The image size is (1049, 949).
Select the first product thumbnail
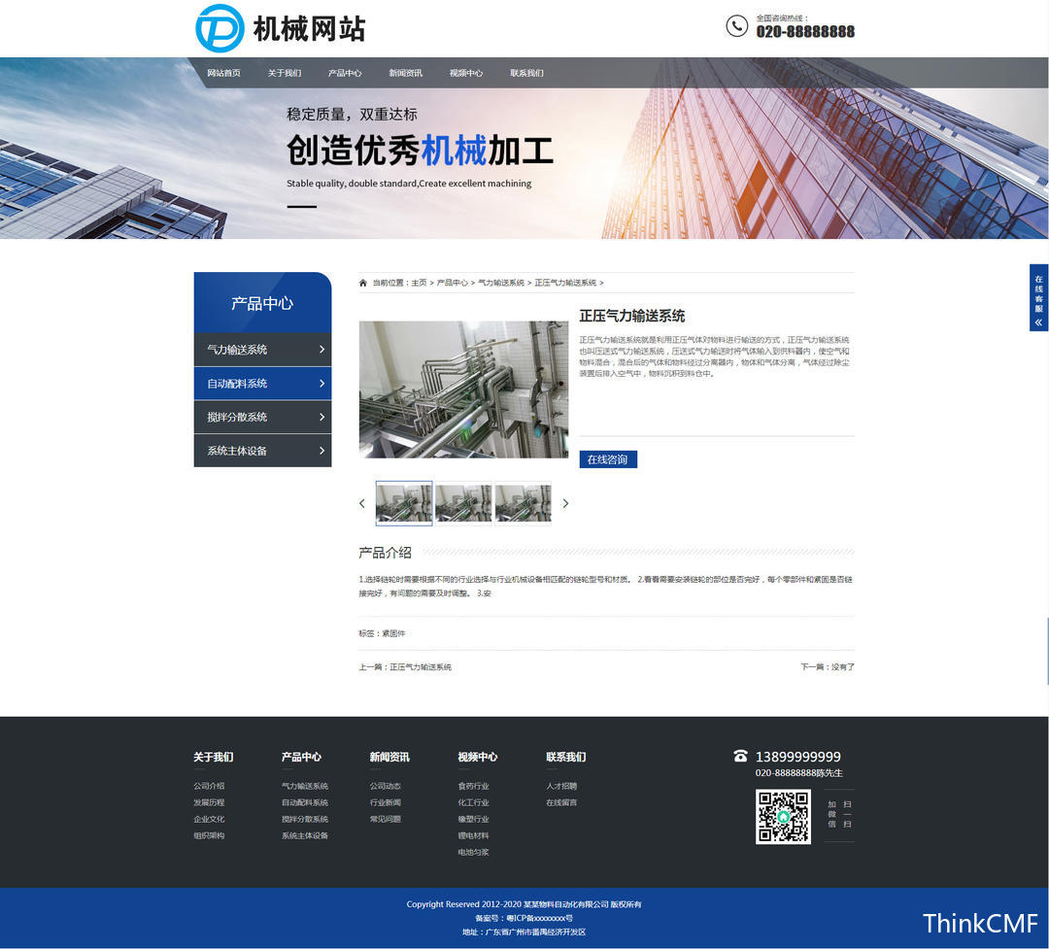tap(403, 503)
